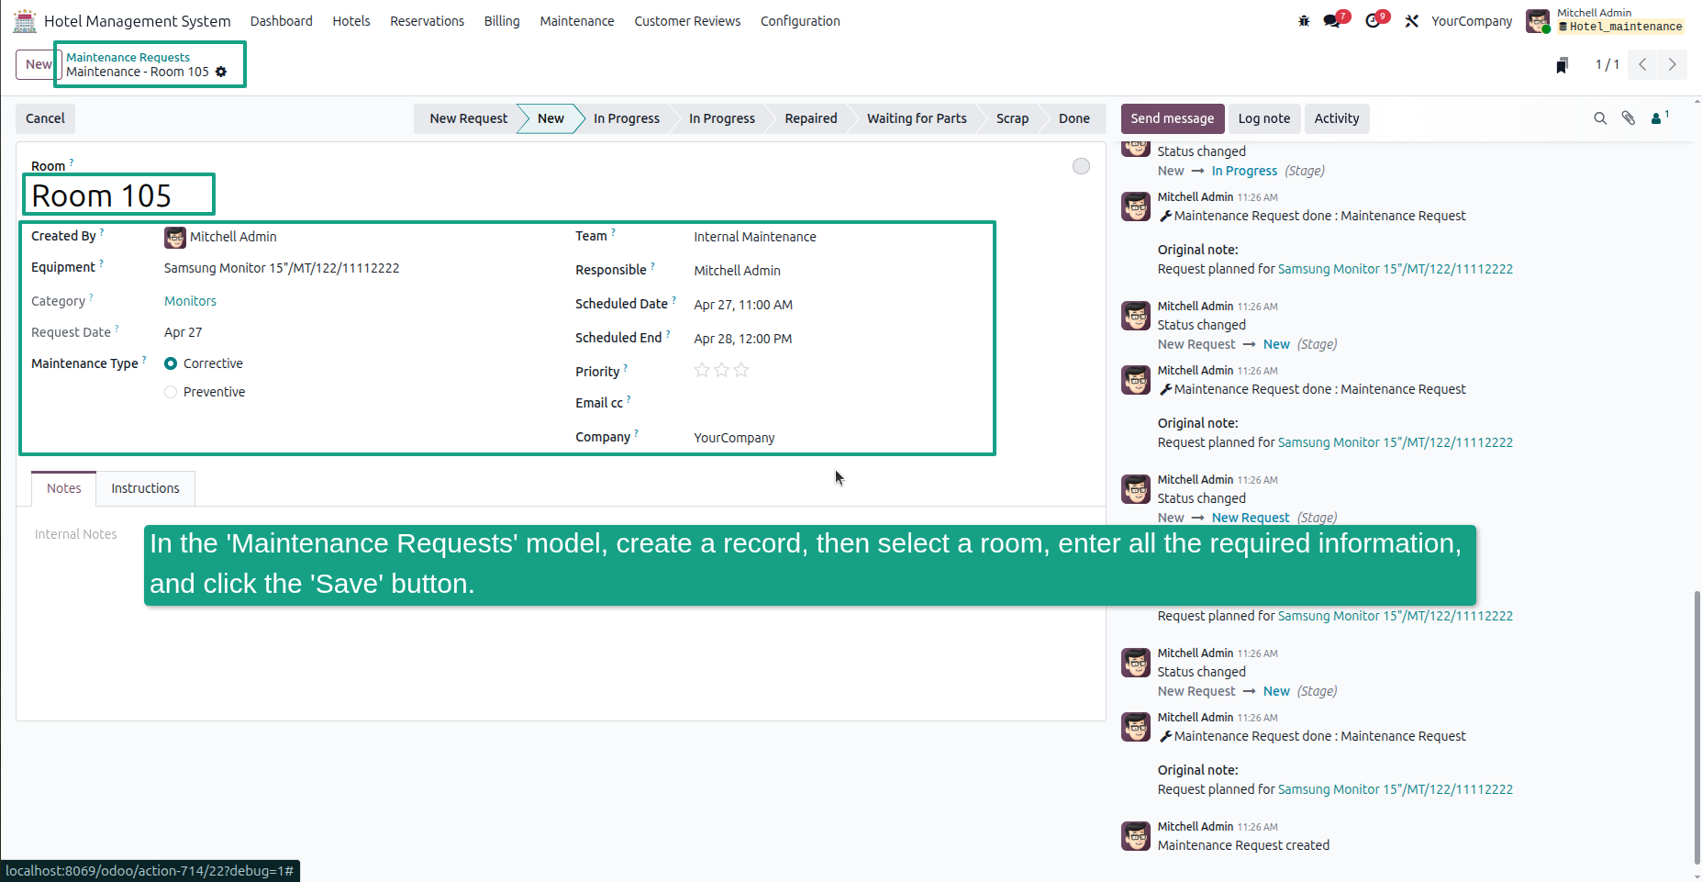Viewport: 1702px width, 882px height.
Task: Click the Cancel button
Action: pyautogui.click(x=45, y=118)
